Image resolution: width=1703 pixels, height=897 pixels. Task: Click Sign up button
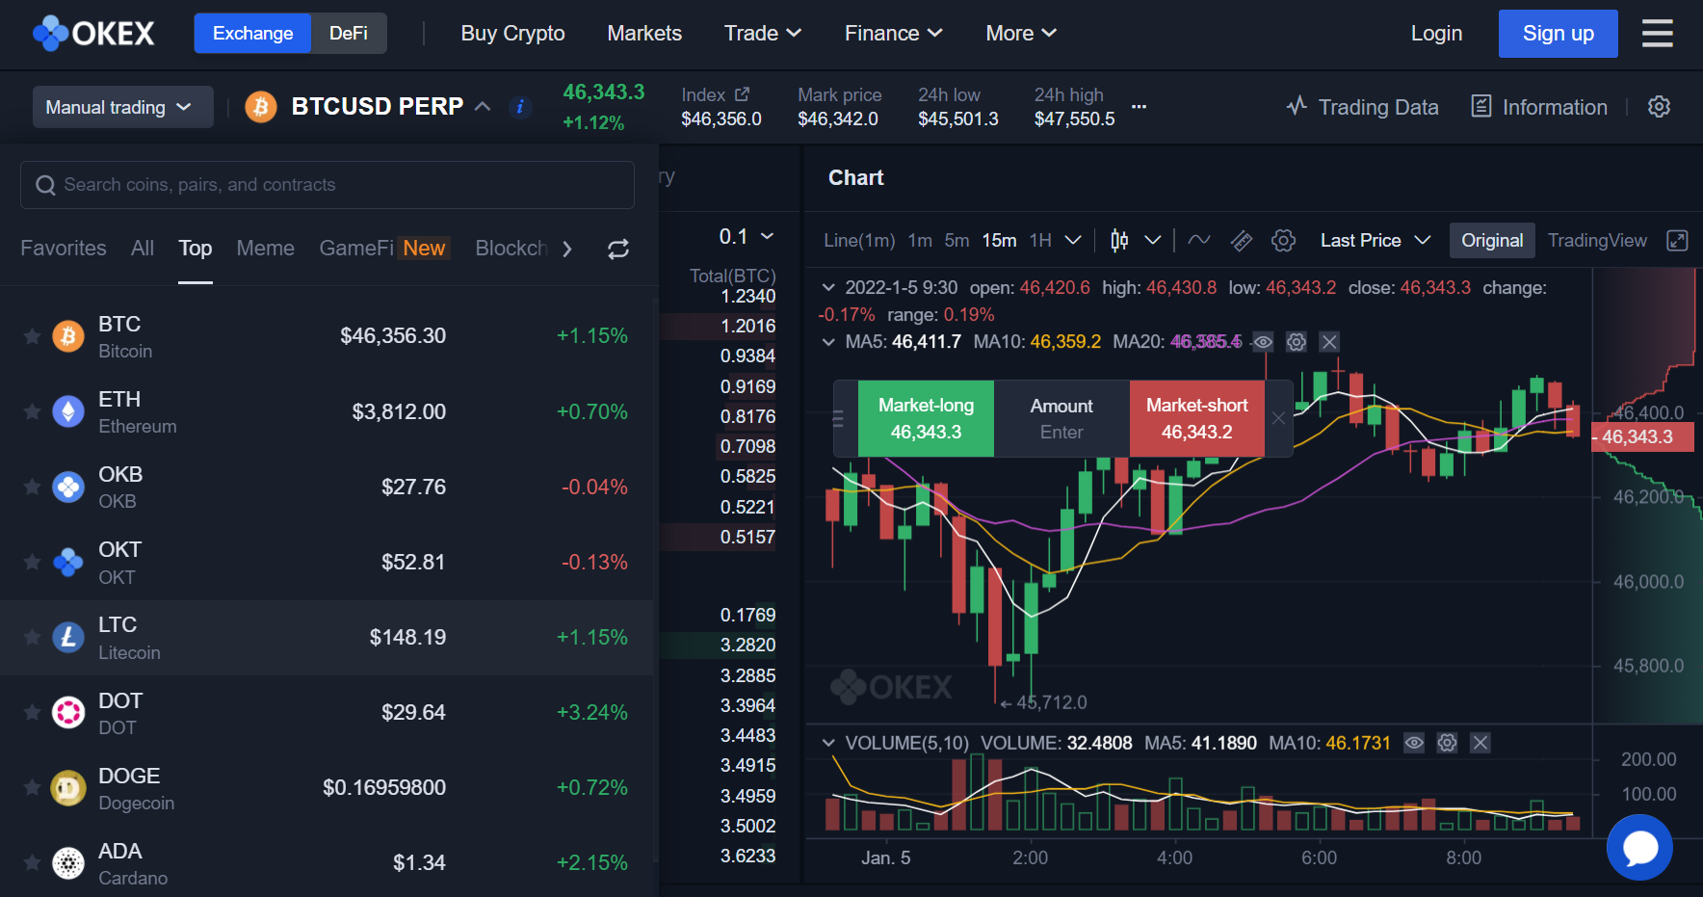coord(1559,34)
